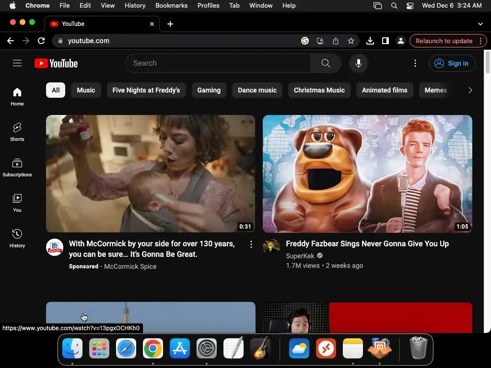The width and height of the screenshot is (491, 368).
Task: Click Google icon in address bar
Action: (304, 41)
